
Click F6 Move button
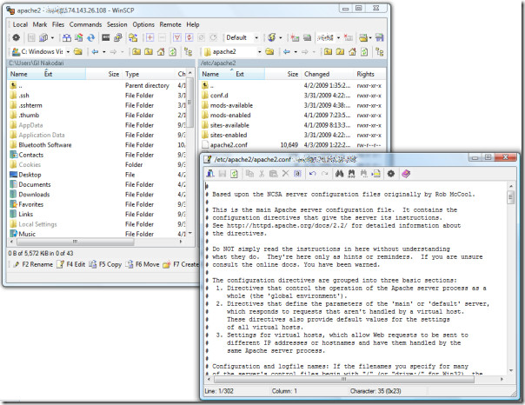143,264
